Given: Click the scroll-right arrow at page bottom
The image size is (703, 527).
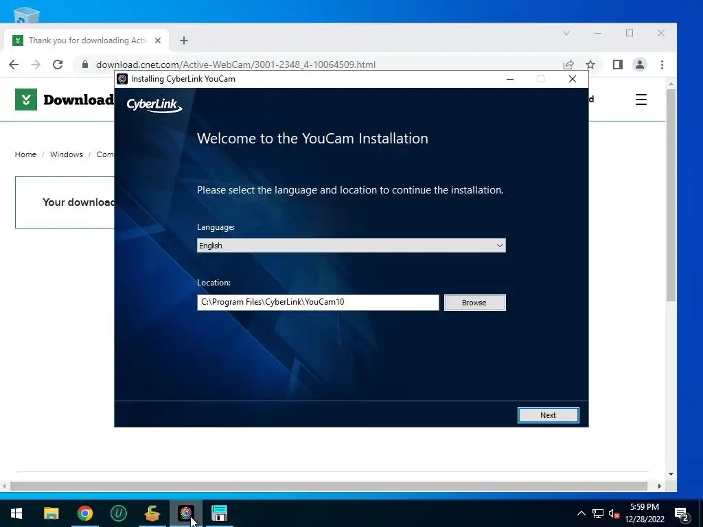Looking at the screenshot, I should 660,487.
